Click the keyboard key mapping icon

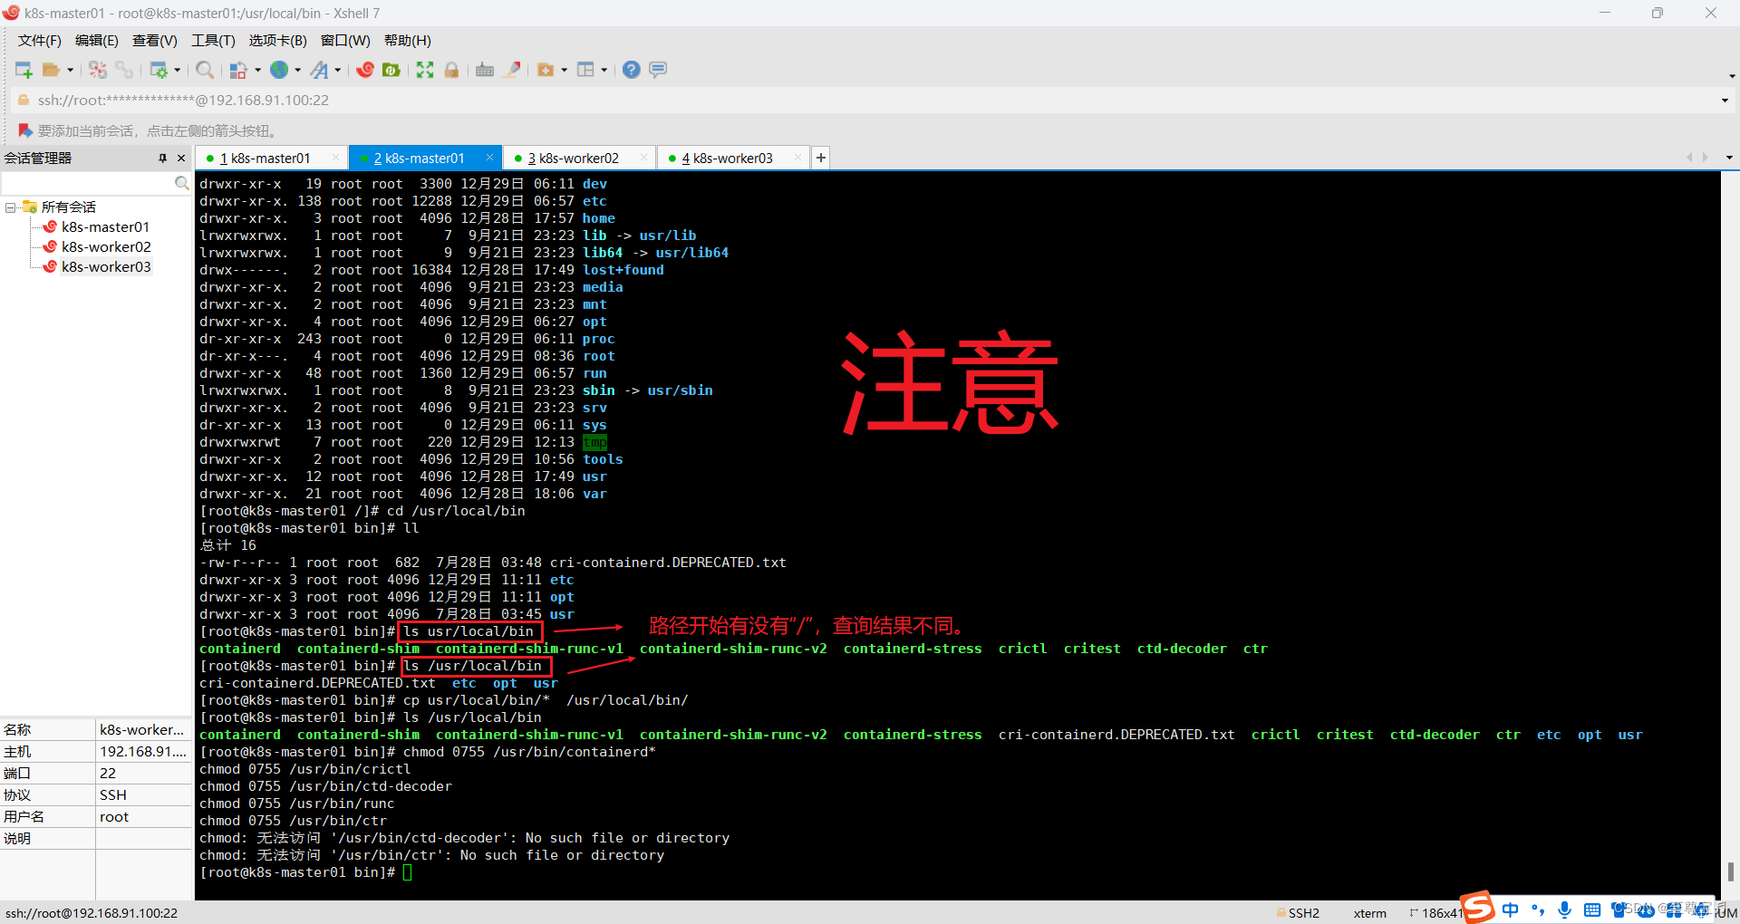coord(485,70)
